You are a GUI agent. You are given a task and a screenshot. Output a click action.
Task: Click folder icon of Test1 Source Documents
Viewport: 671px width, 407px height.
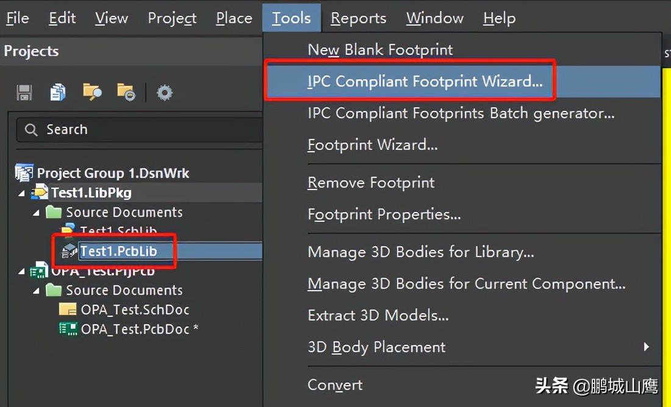point(54,212)
